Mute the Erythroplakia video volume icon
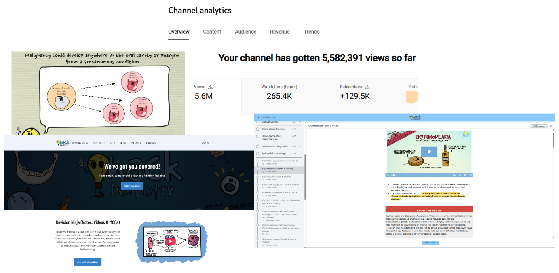 pos(460,175)
